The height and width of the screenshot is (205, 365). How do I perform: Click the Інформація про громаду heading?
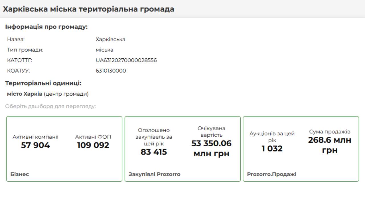46,27
